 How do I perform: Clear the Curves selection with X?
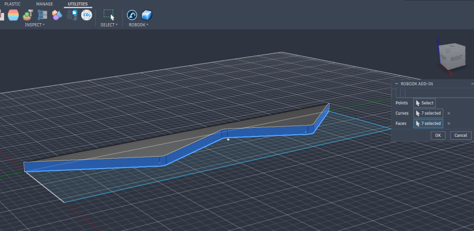pos(449,113)
